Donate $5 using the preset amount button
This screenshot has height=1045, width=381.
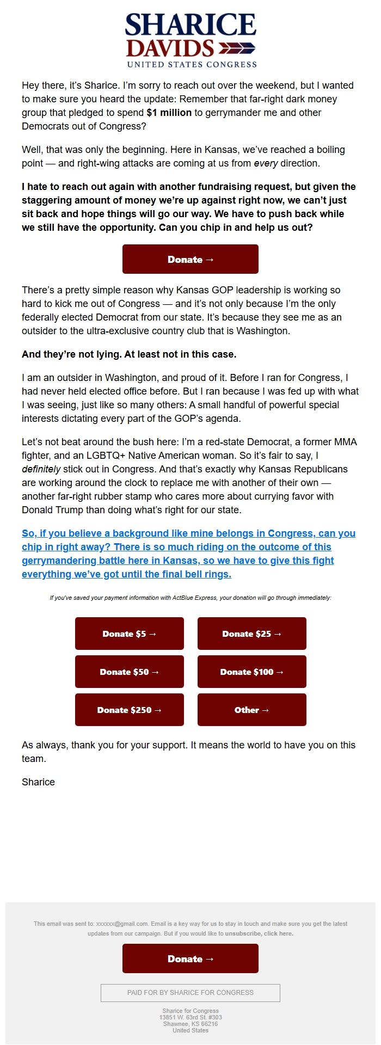[x=129, y=633]
